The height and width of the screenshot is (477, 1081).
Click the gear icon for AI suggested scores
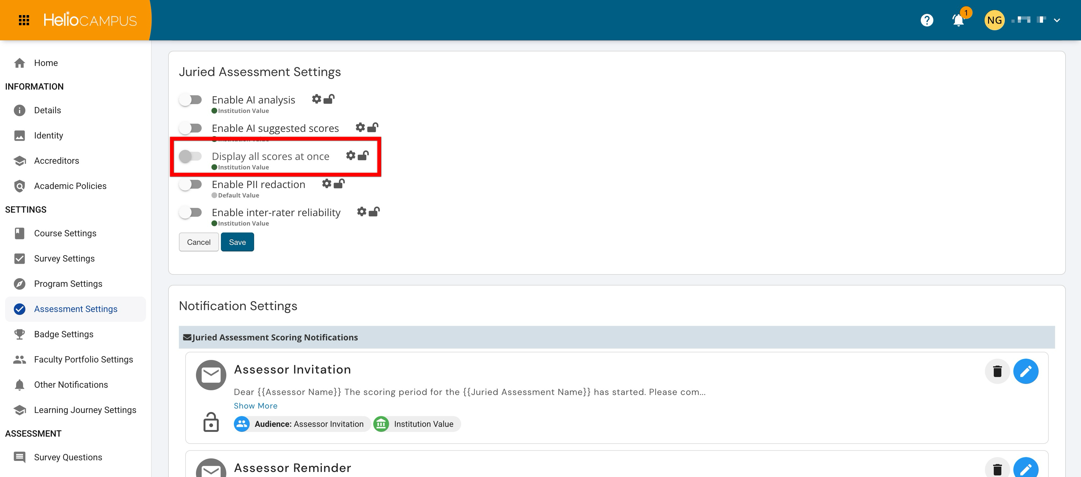(x=360, y=127)
